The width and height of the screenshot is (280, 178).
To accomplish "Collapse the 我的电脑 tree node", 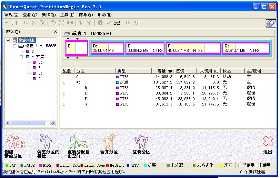I will pos(8,41).
